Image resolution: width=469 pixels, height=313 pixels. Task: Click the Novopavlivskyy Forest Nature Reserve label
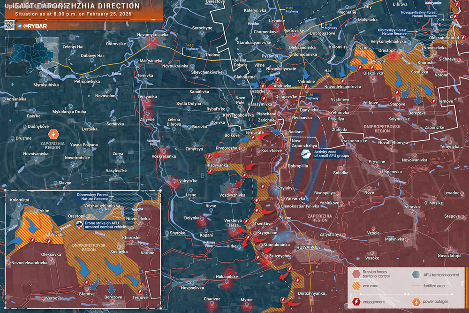pos(419,14)
